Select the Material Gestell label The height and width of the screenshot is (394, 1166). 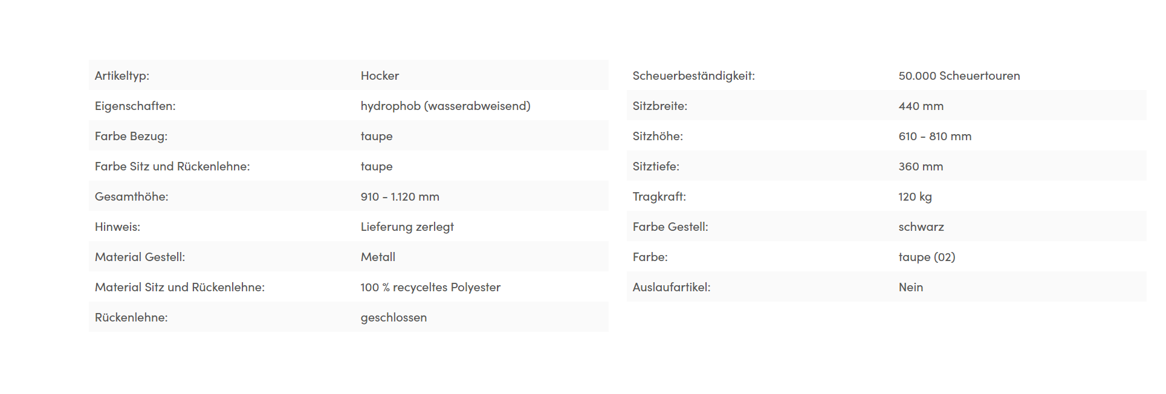pyautogui.click(x=140, y=257)
